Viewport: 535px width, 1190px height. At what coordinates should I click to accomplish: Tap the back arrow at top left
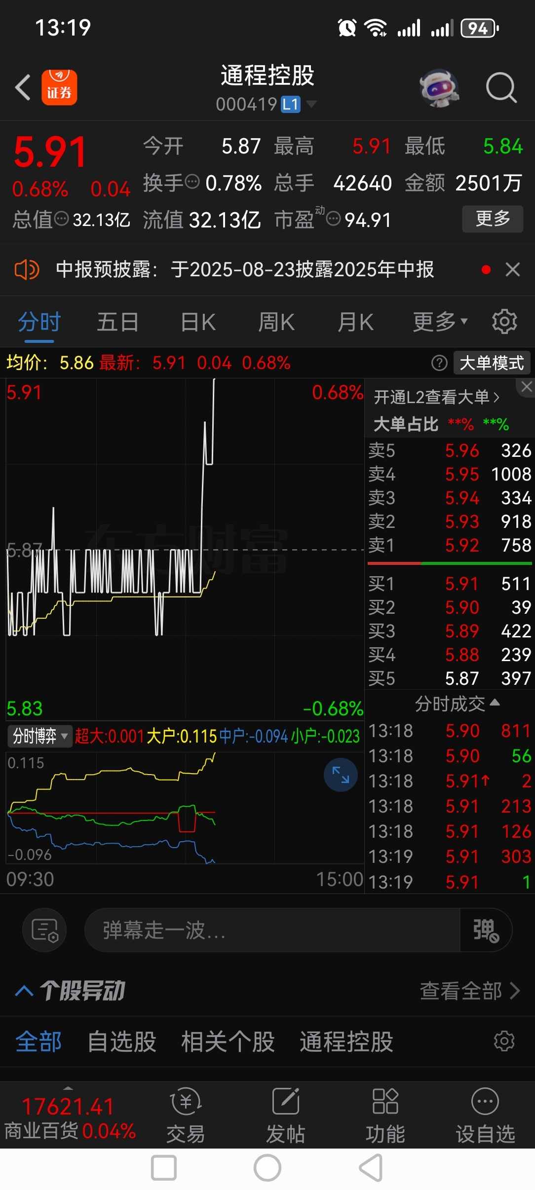click(x=23, y=87)
